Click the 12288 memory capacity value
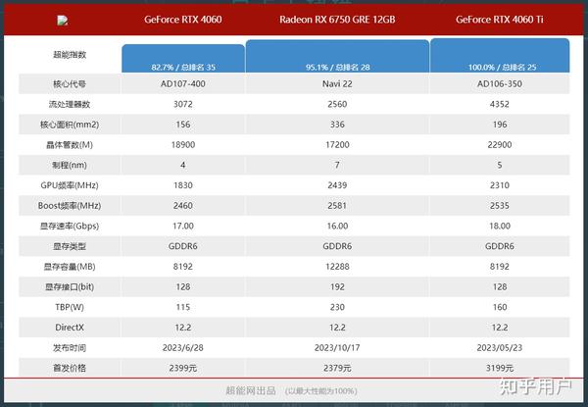588x407 pixels. tap(337, 267)
